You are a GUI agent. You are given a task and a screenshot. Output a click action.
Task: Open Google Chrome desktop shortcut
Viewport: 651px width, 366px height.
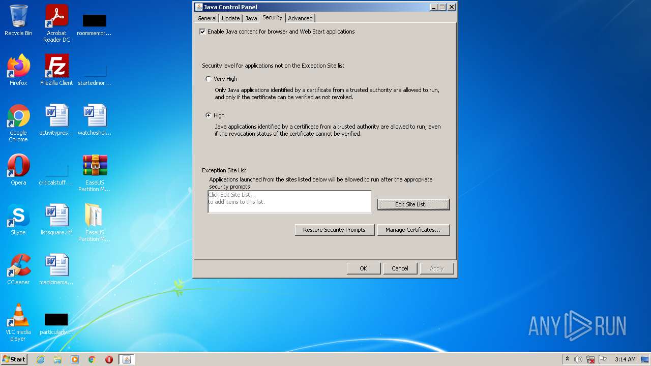18,123
